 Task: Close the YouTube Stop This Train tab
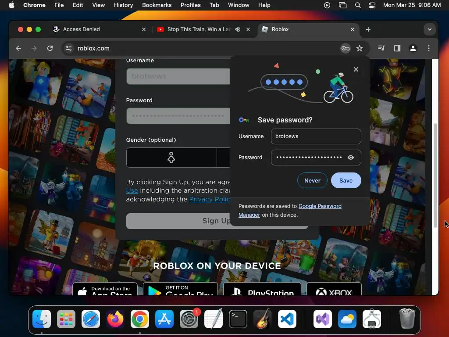pyautogui.click(x=248, y=29)
